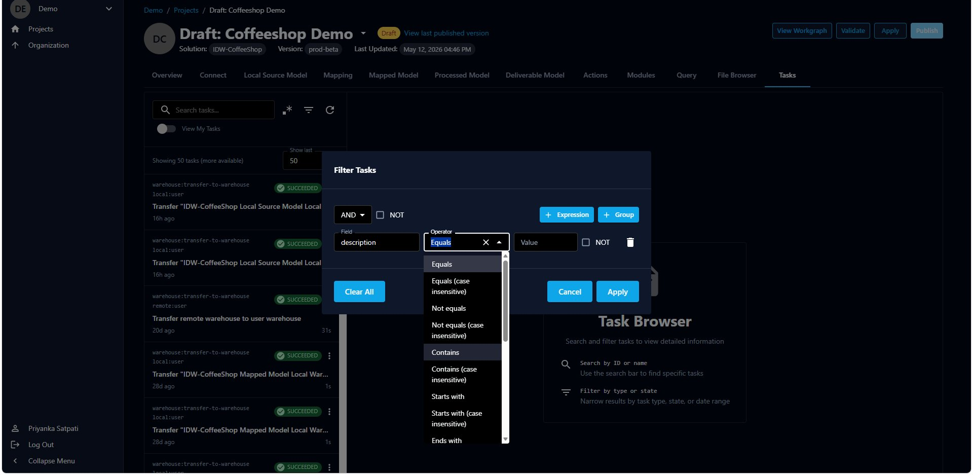The height and width of the screenshot is (475, 973).
Task: Cancel the Filter Tasks dialog
Action: pyautogui.click(x=570, y=291)
